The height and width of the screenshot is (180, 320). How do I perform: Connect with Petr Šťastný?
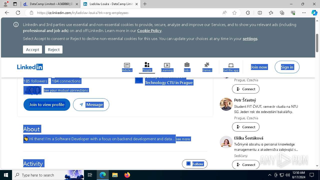click(x=246, y=127)
